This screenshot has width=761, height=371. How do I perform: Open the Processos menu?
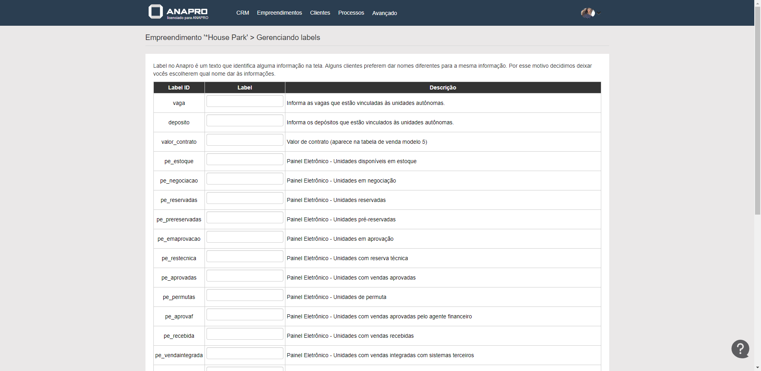pos(351,13)
